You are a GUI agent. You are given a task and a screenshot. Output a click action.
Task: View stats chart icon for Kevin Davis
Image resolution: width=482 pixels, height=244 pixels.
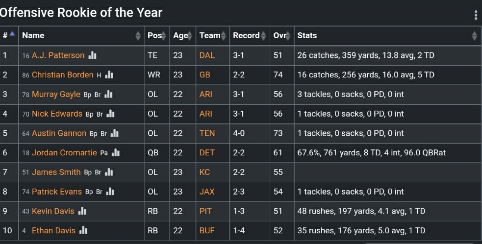pyautogui.click(x=82, y=211)
